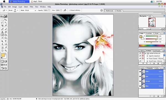Open the Opacity slider arrow
The image size is (166, 100).
click(x=49, y=10)
